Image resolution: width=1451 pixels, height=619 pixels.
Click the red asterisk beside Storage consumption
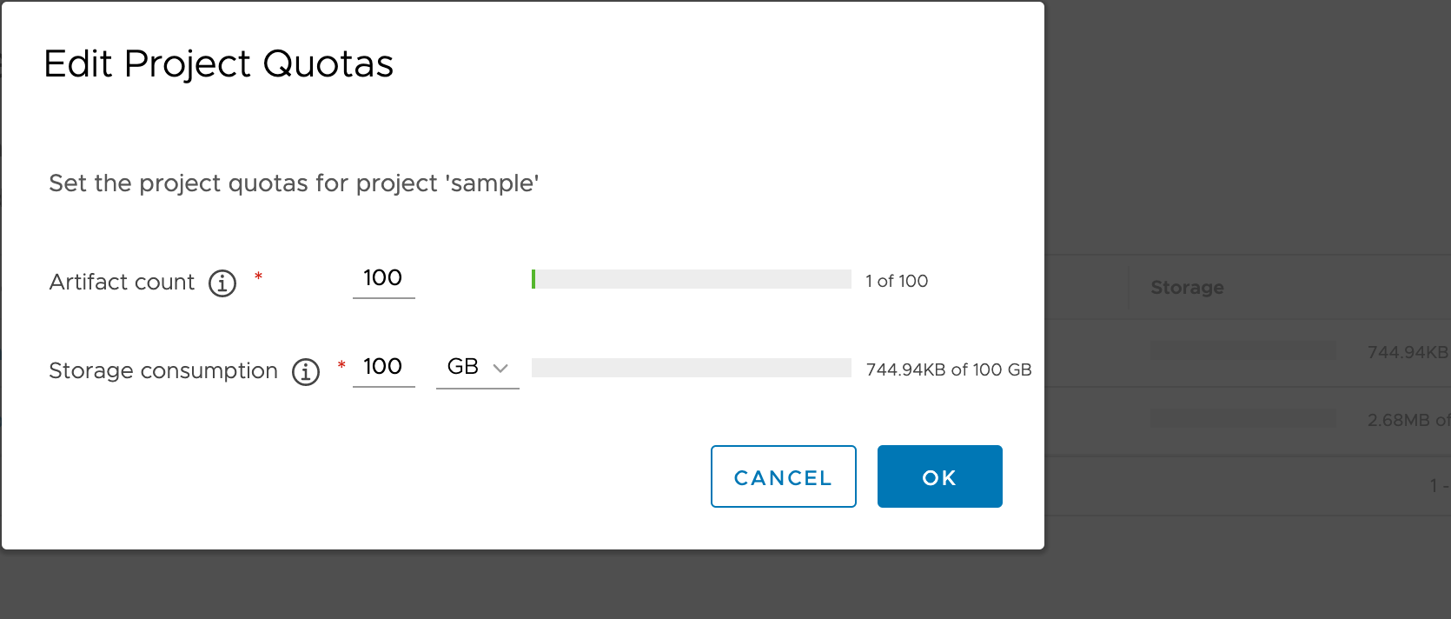341,365
